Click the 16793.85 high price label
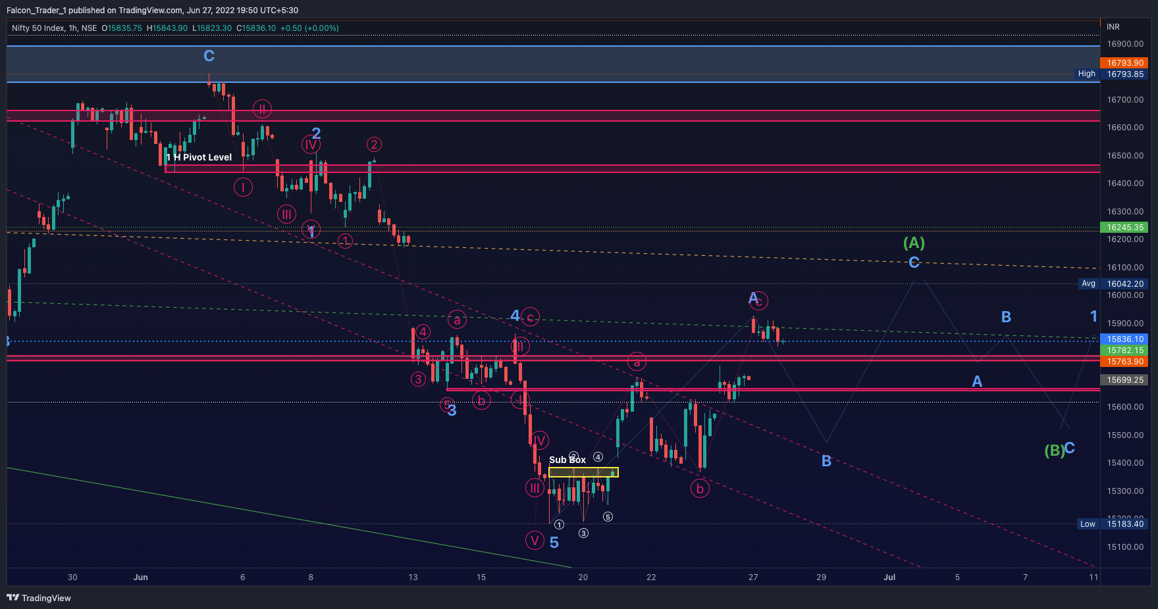This screenshot has height=609, width=1158. 1124,74
